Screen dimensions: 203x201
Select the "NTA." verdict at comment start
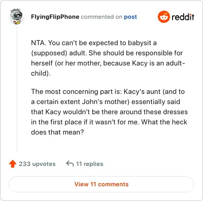(x=39, y=43)
